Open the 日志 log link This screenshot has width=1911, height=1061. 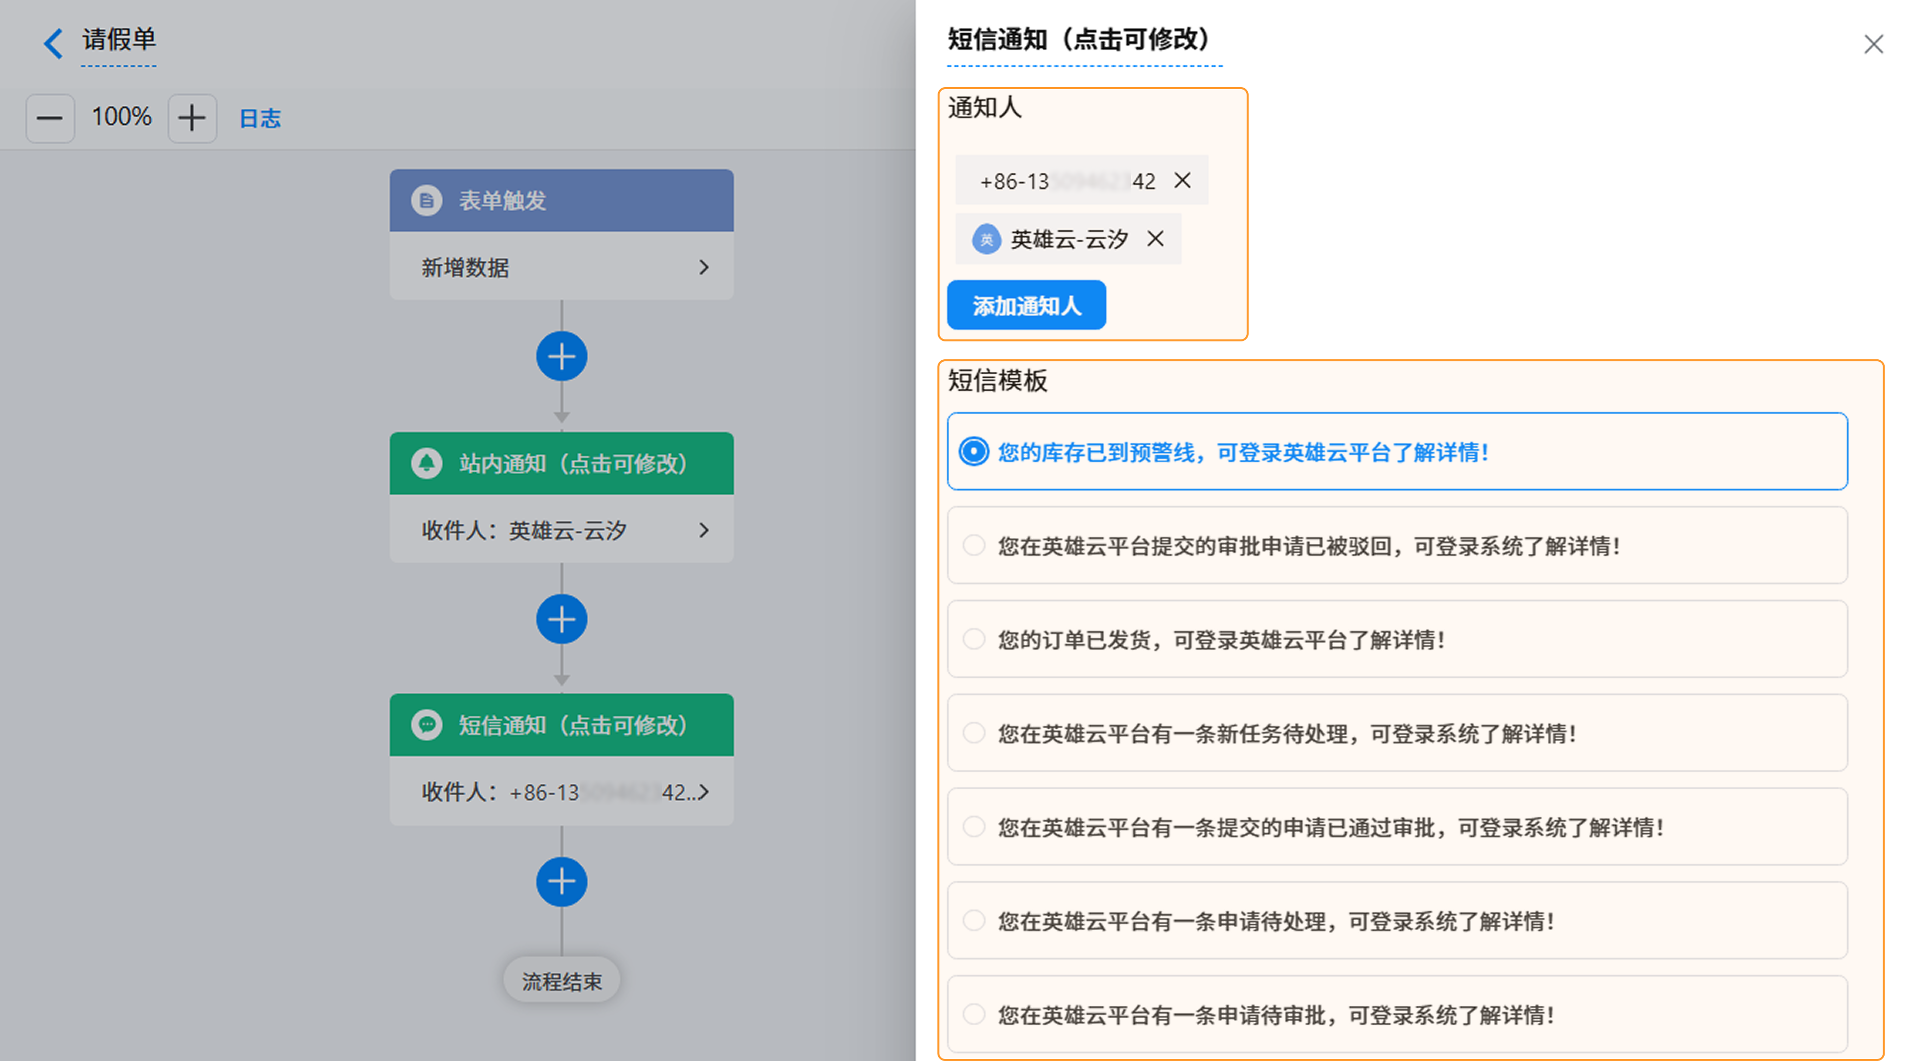[x=260, y=118]
